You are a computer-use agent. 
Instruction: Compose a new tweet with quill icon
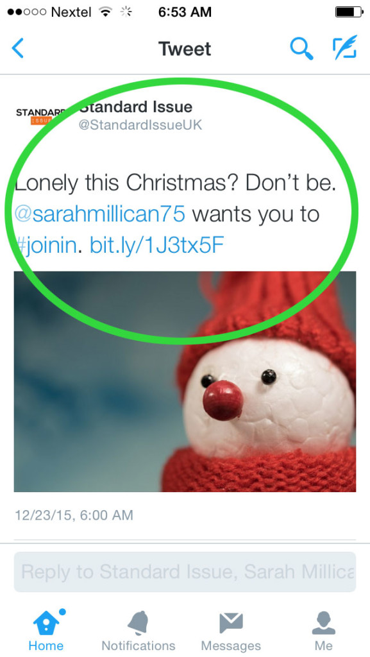[x=345, y=47]
